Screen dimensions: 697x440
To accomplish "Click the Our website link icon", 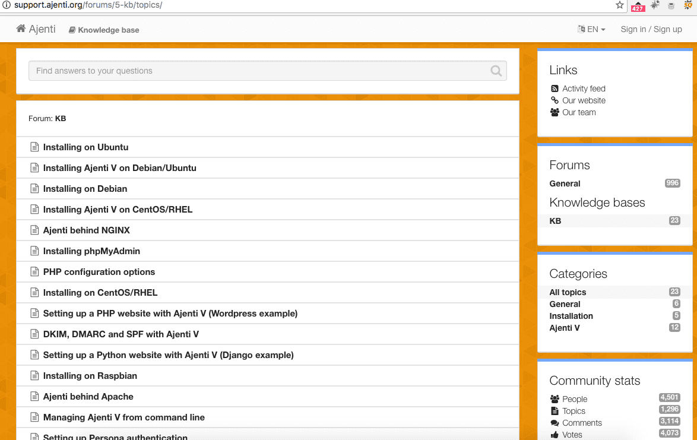I will [x=555, y=100].
